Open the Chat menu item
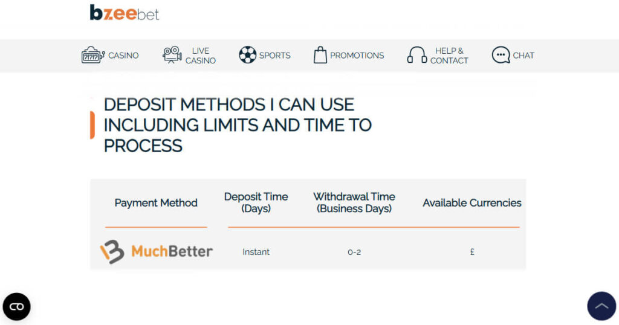 point(523,56)
